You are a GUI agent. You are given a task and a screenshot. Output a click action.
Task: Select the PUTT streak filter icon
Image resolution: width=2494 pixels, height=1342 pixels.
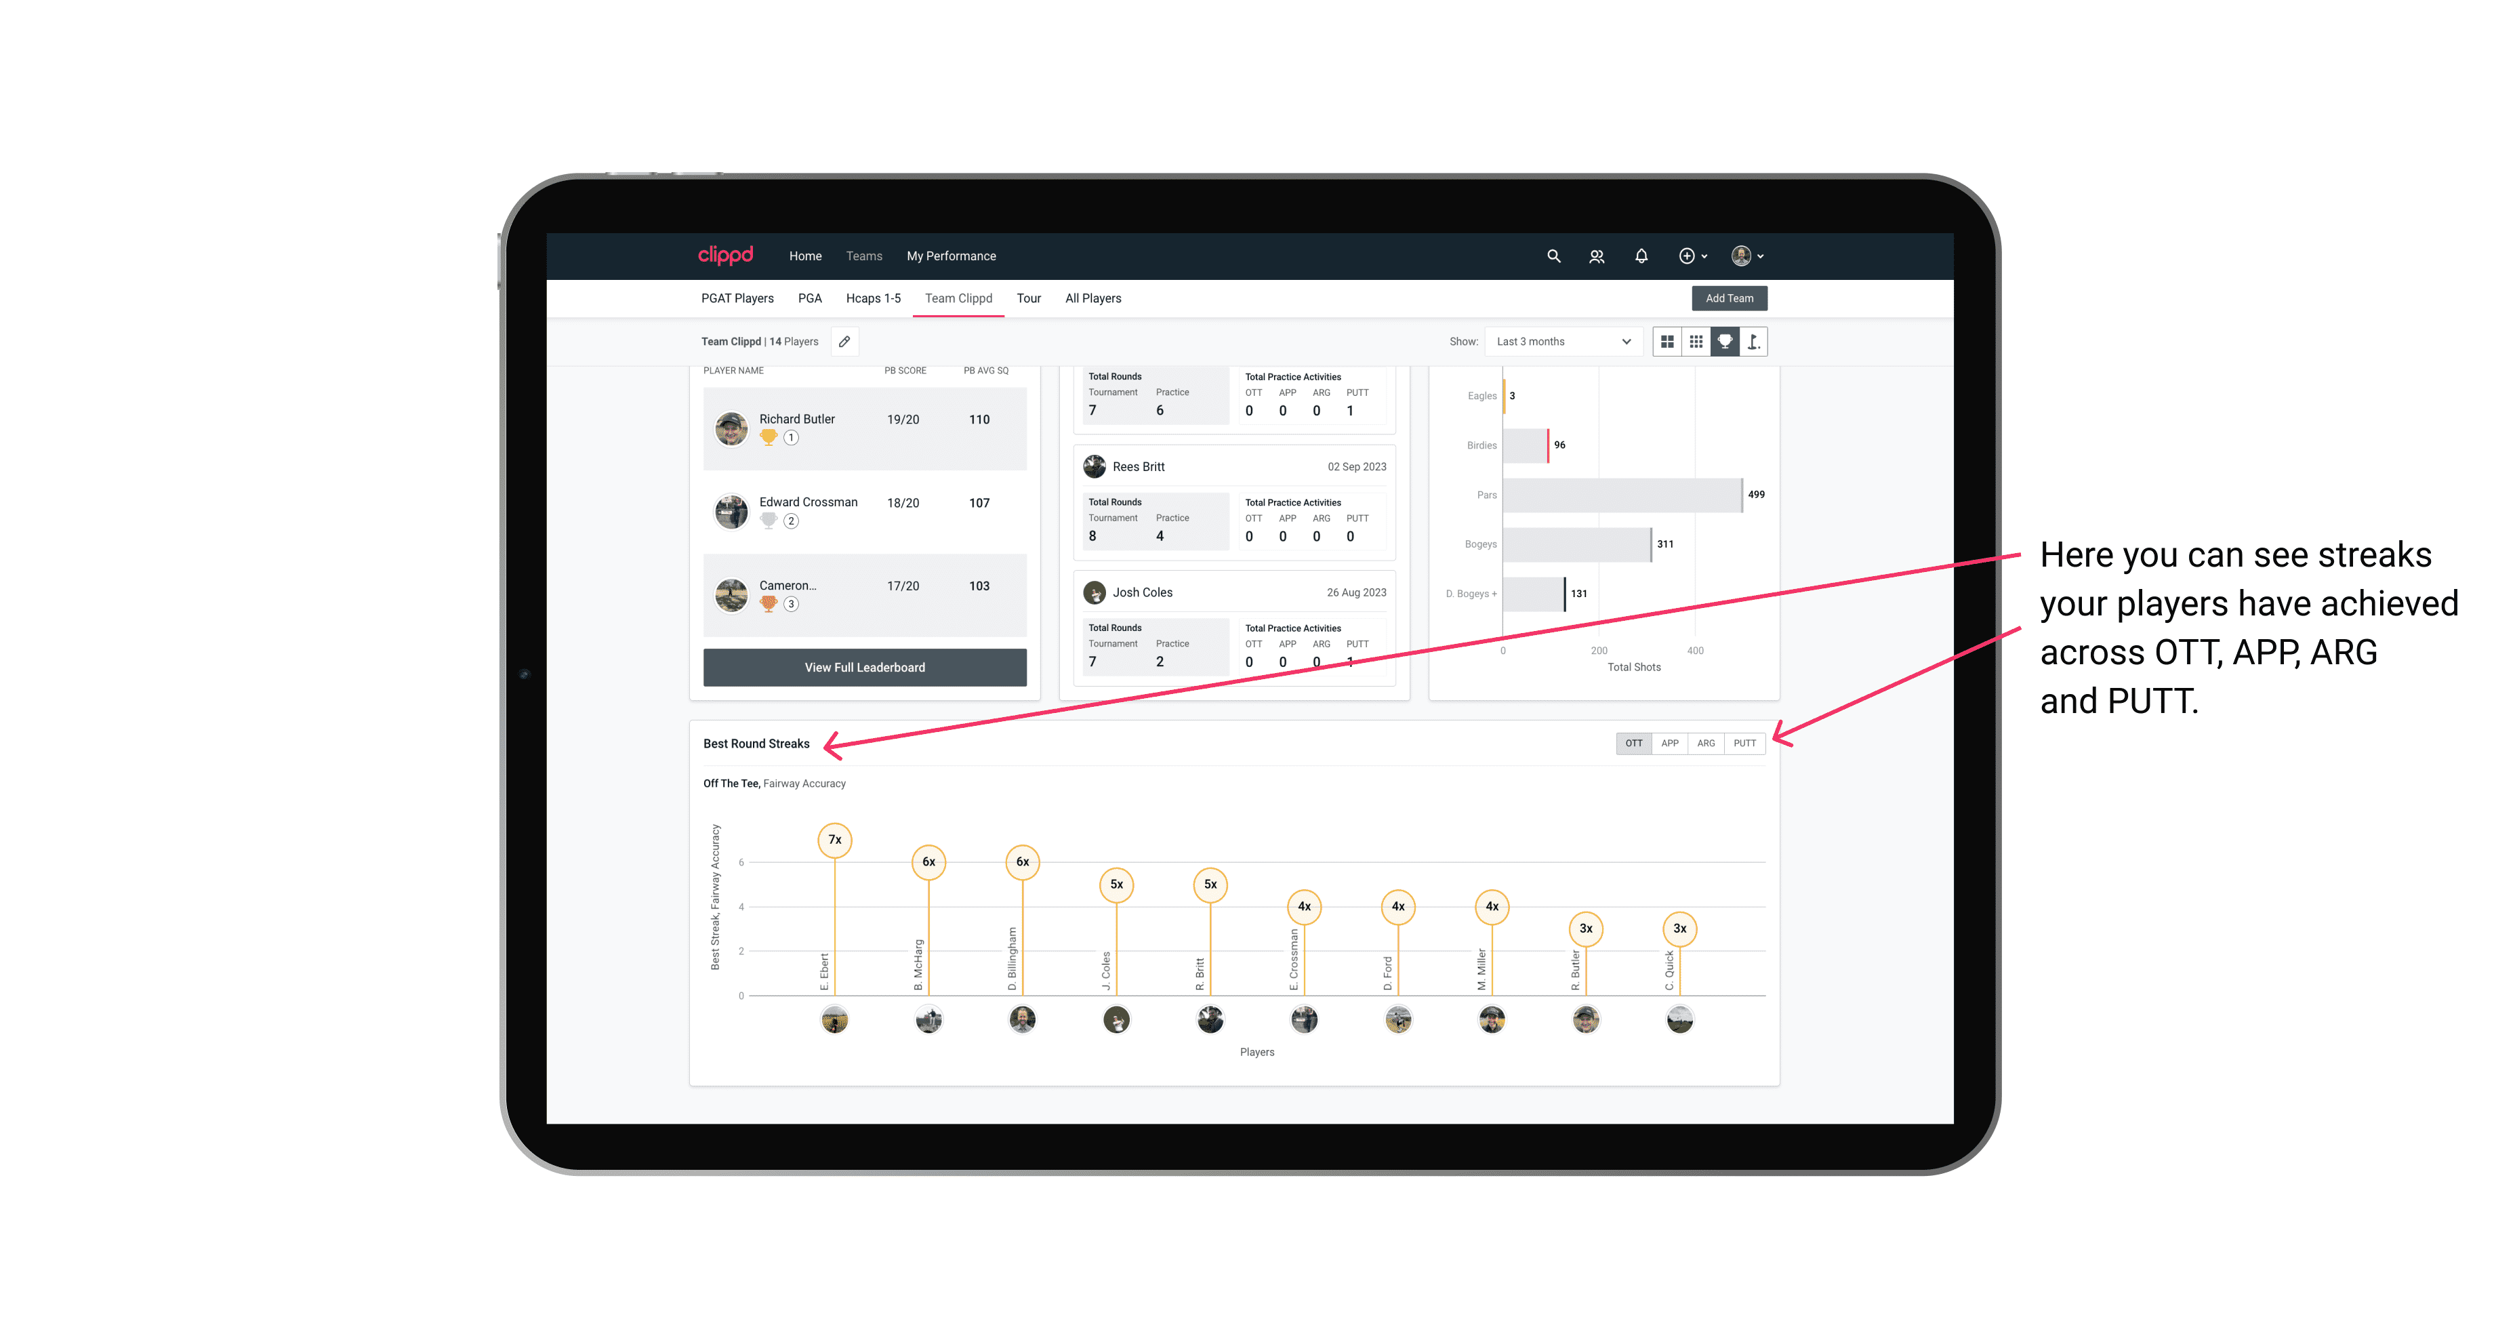click(1746, 744)
